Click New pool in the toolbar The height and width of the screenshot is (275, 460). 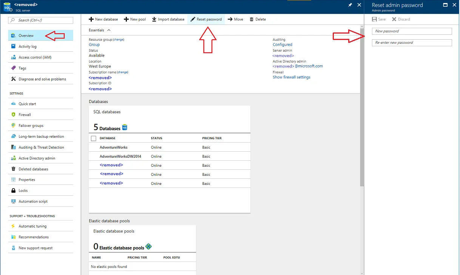(135, 19)
